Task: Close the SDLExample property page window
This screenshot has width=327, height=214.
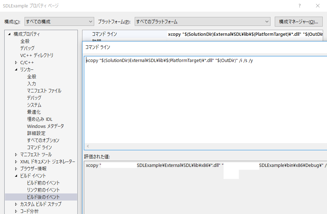Action: (318, 6)
